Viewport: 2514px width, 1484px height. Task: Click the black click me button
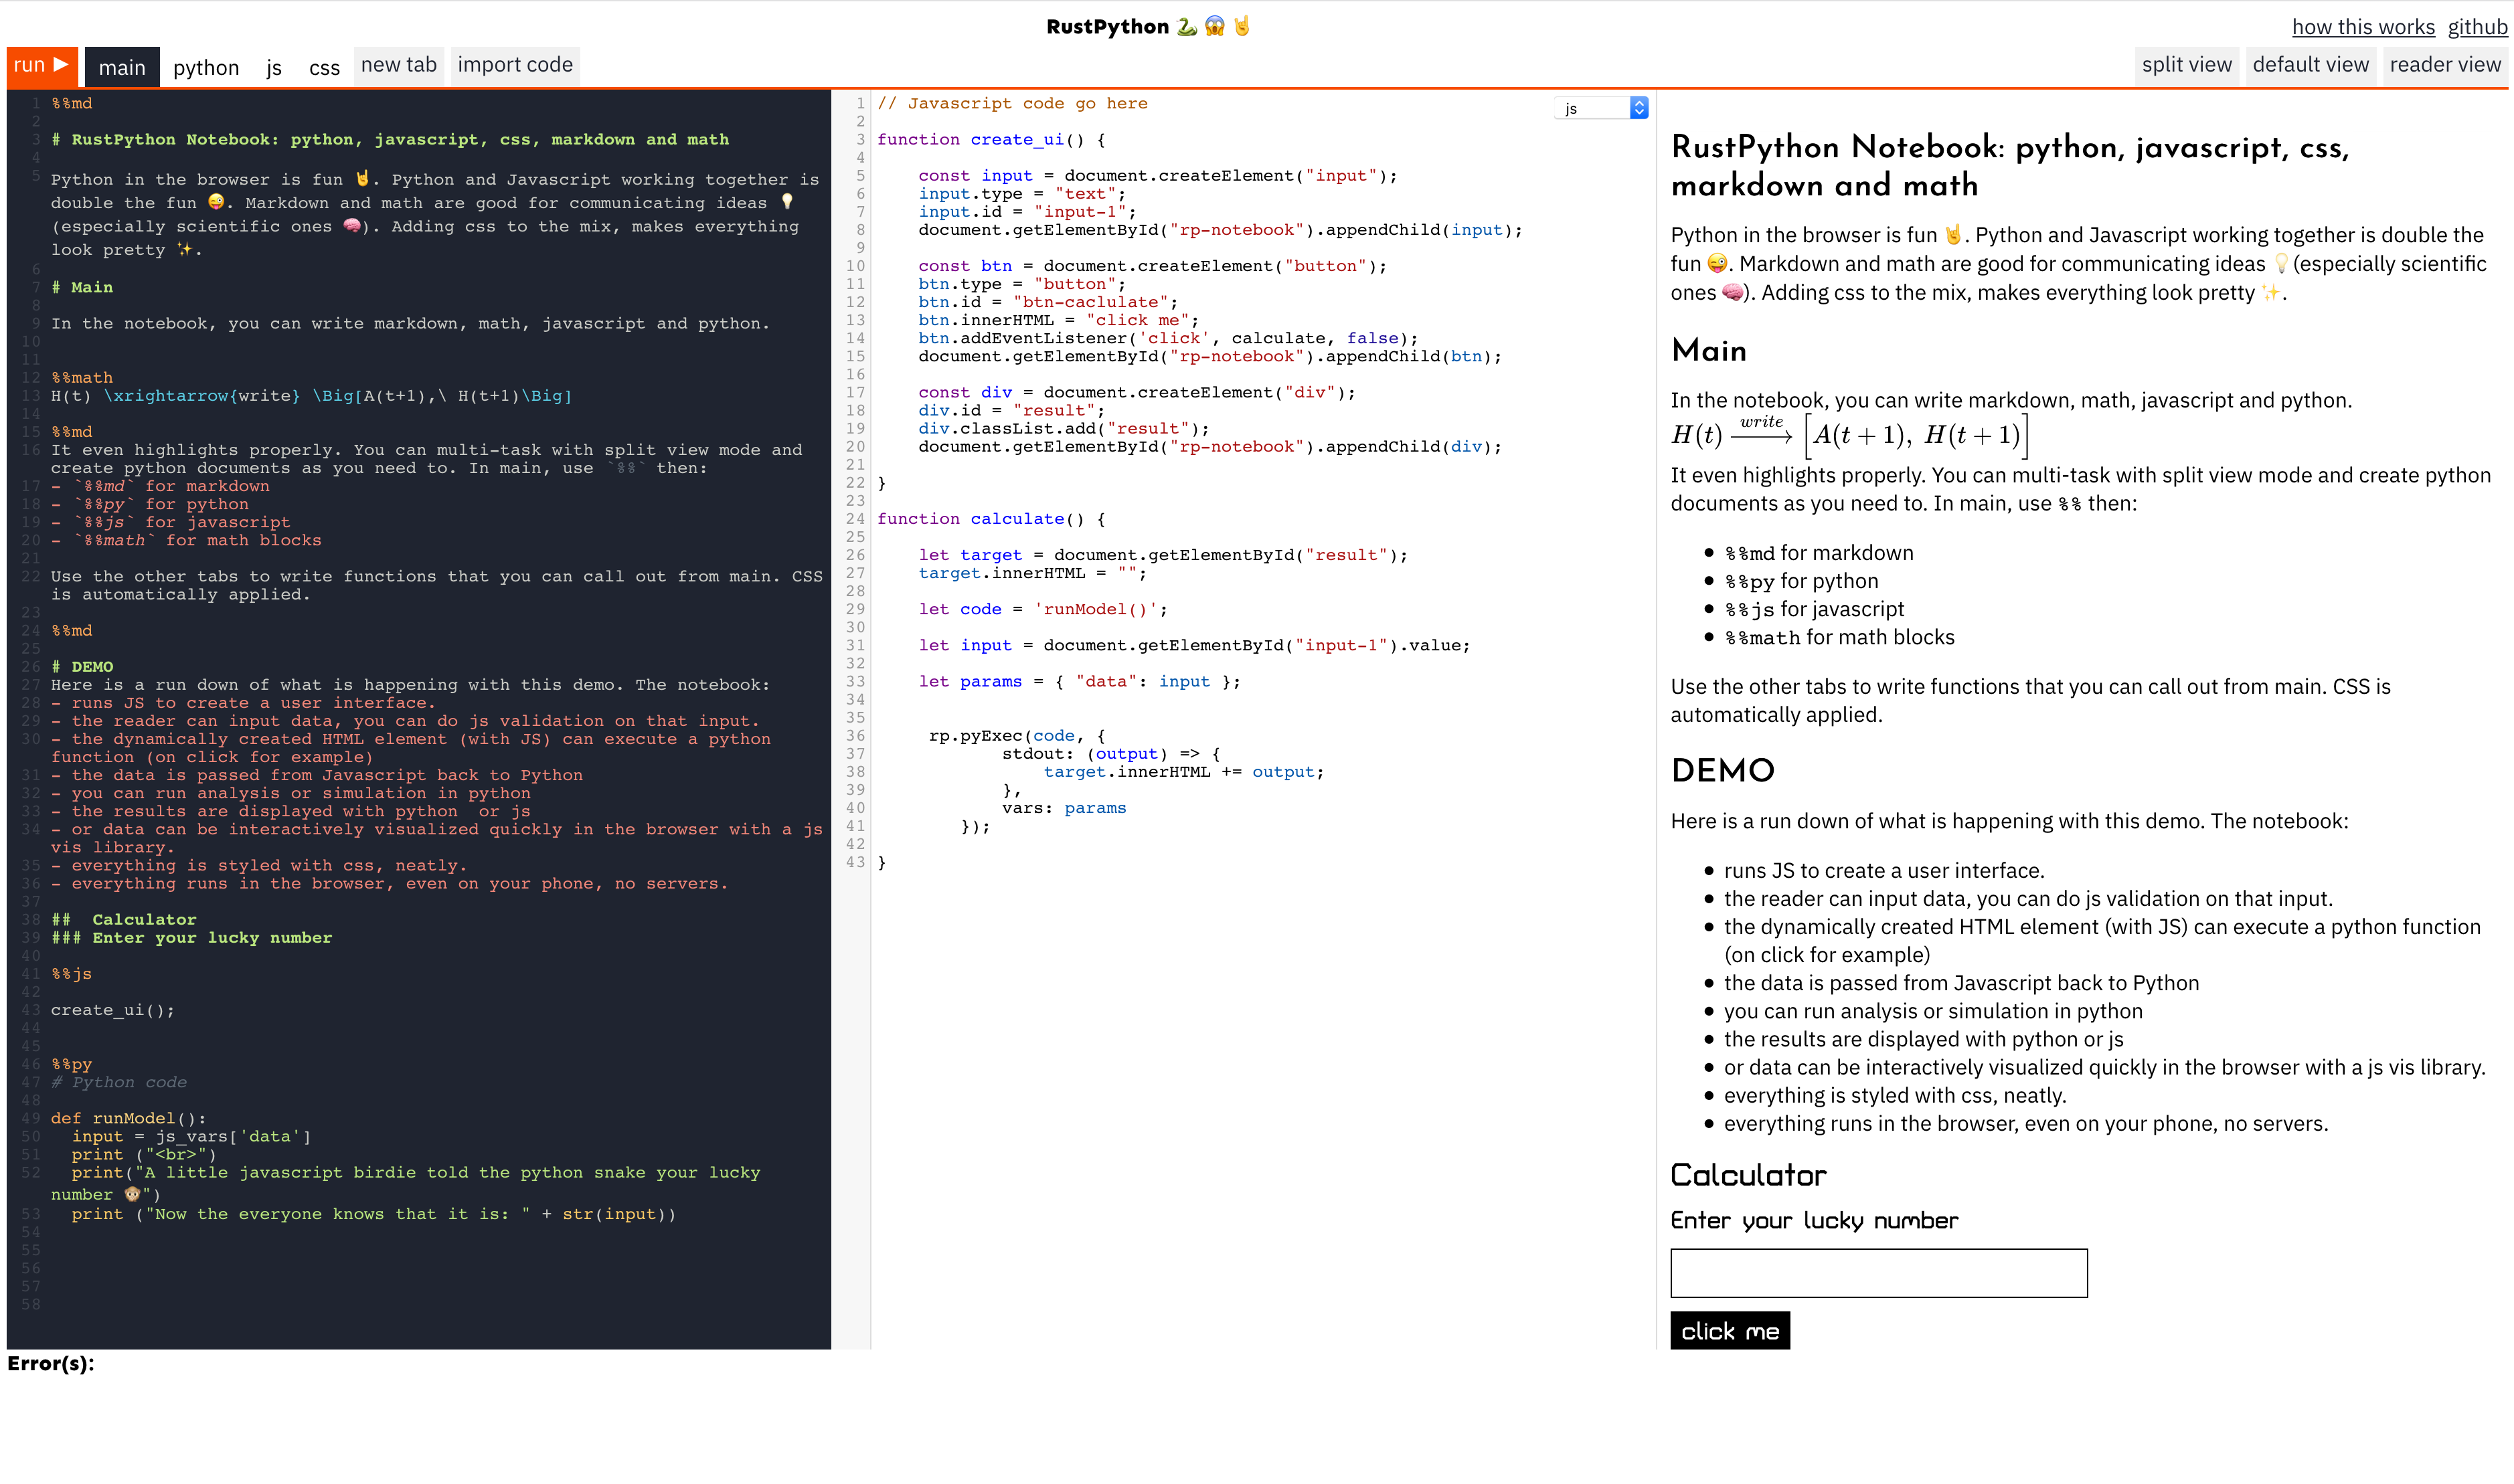(1730, 1331)
